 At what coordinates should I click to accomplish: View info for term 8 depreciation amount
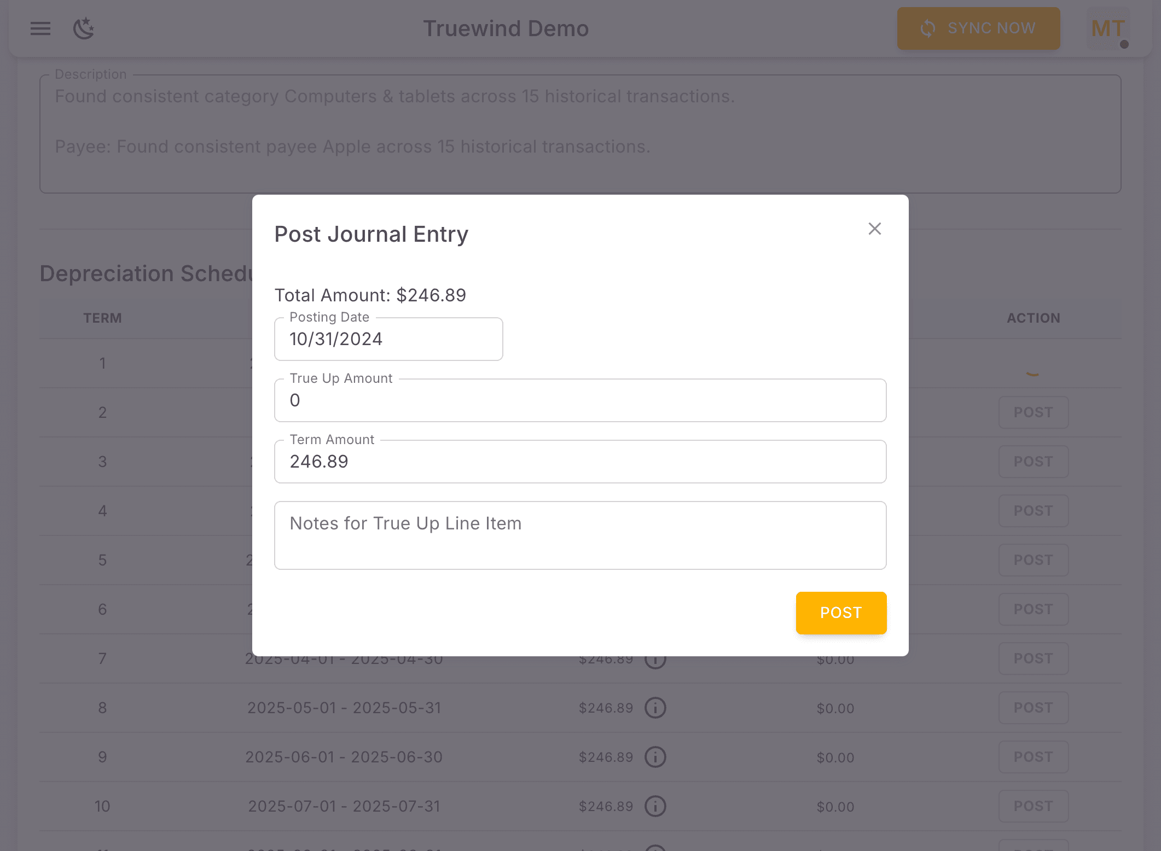pos(655,708)
